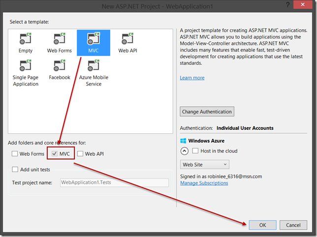The width and height of the screenshot is (317, 237).
Task: Close the New ASP.NET Project dialog
Action: tap(303, 4)
